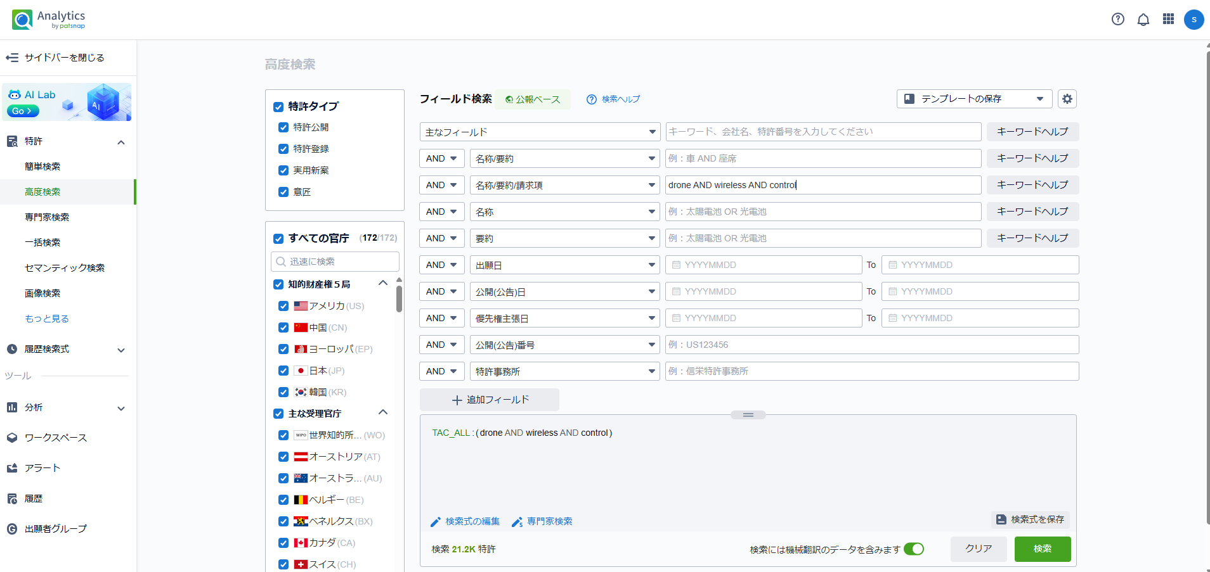This screenshot has width=1210, height=572.
Task: Open the help question mark icon
Action: pyautogui.click(x=1117, y=19)
